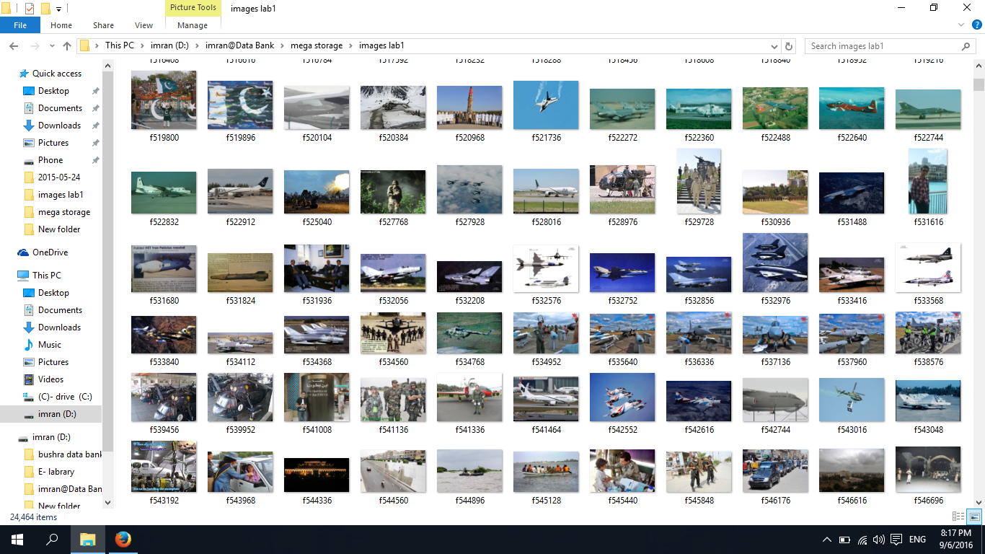Open taskbar Search
The width and height of the screenshot is (985, 554).
click(52, 540)
